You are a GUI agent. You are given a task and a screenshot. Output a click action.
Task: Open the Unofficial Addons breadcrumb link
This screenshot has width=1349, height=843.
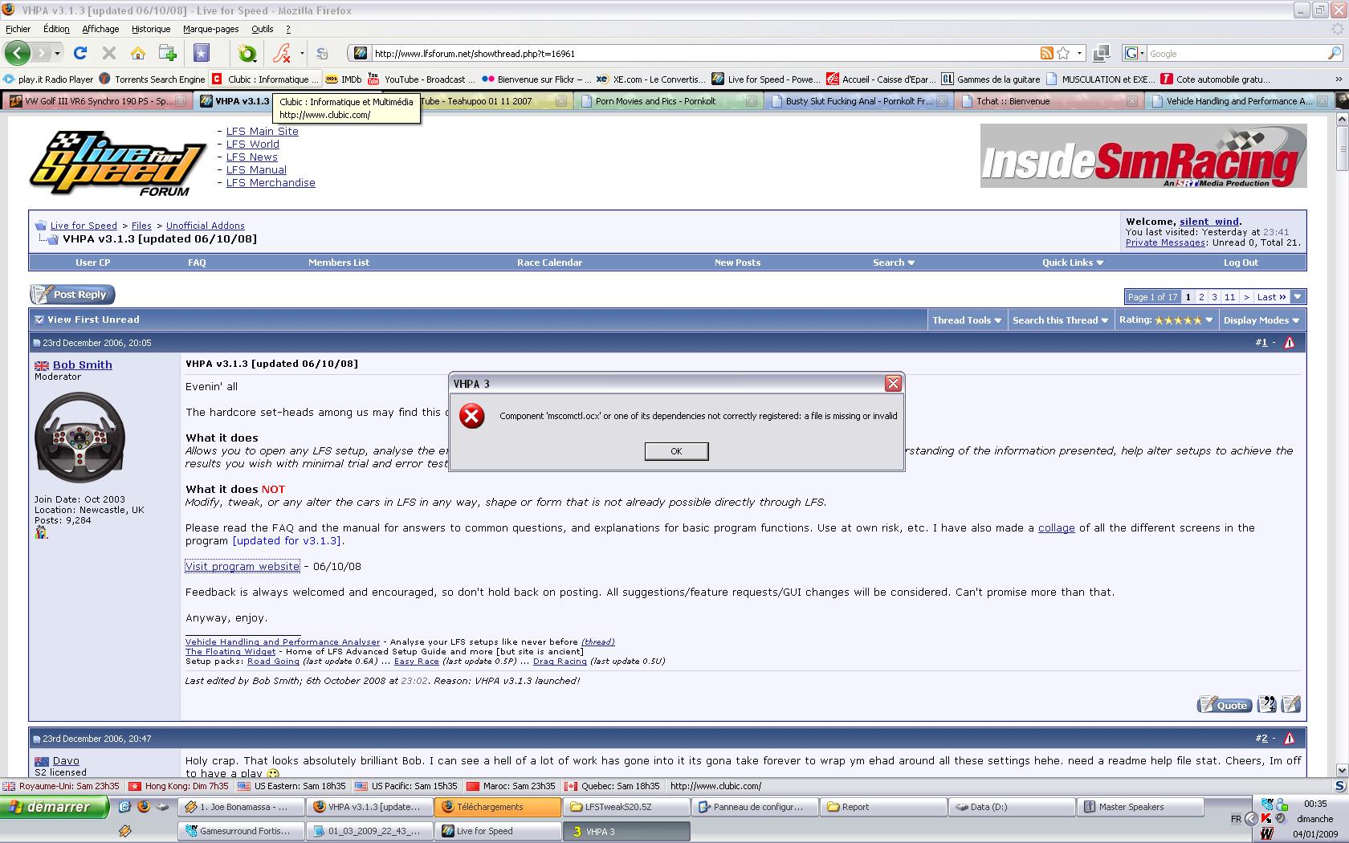(206, 226)
